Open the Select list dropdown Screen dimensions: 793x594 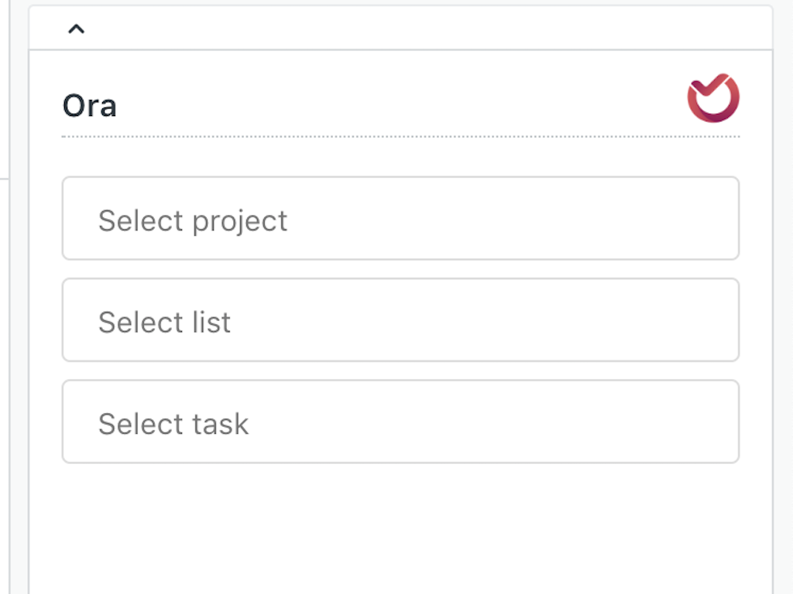point(400,320)
